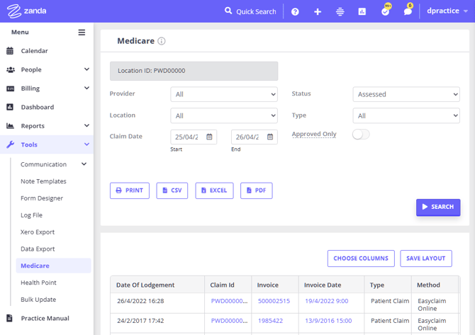Open the Status dropdown showing Assessed
Viewport: 475px width, 335px height.
click(406, 94)
